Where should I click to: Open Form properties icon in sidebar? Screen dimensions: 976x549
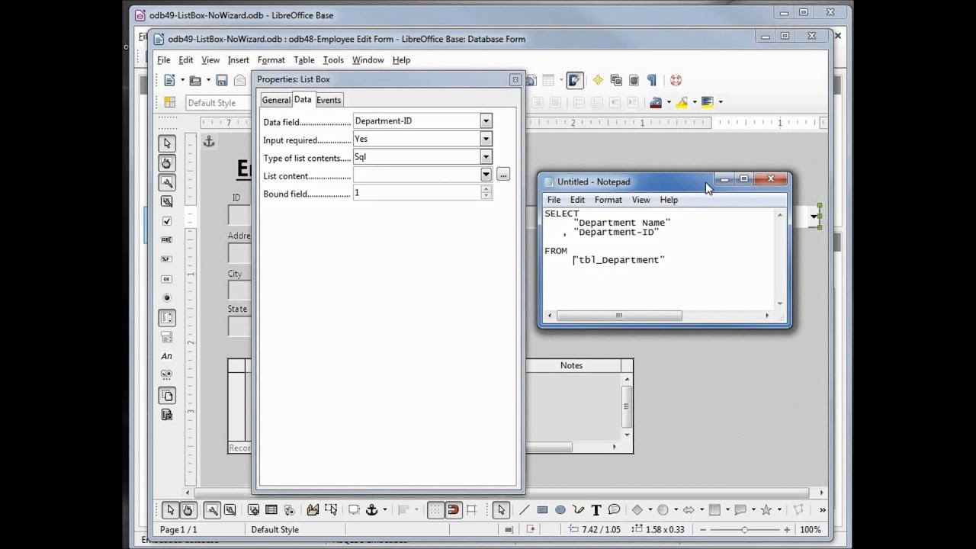(167, 201)
